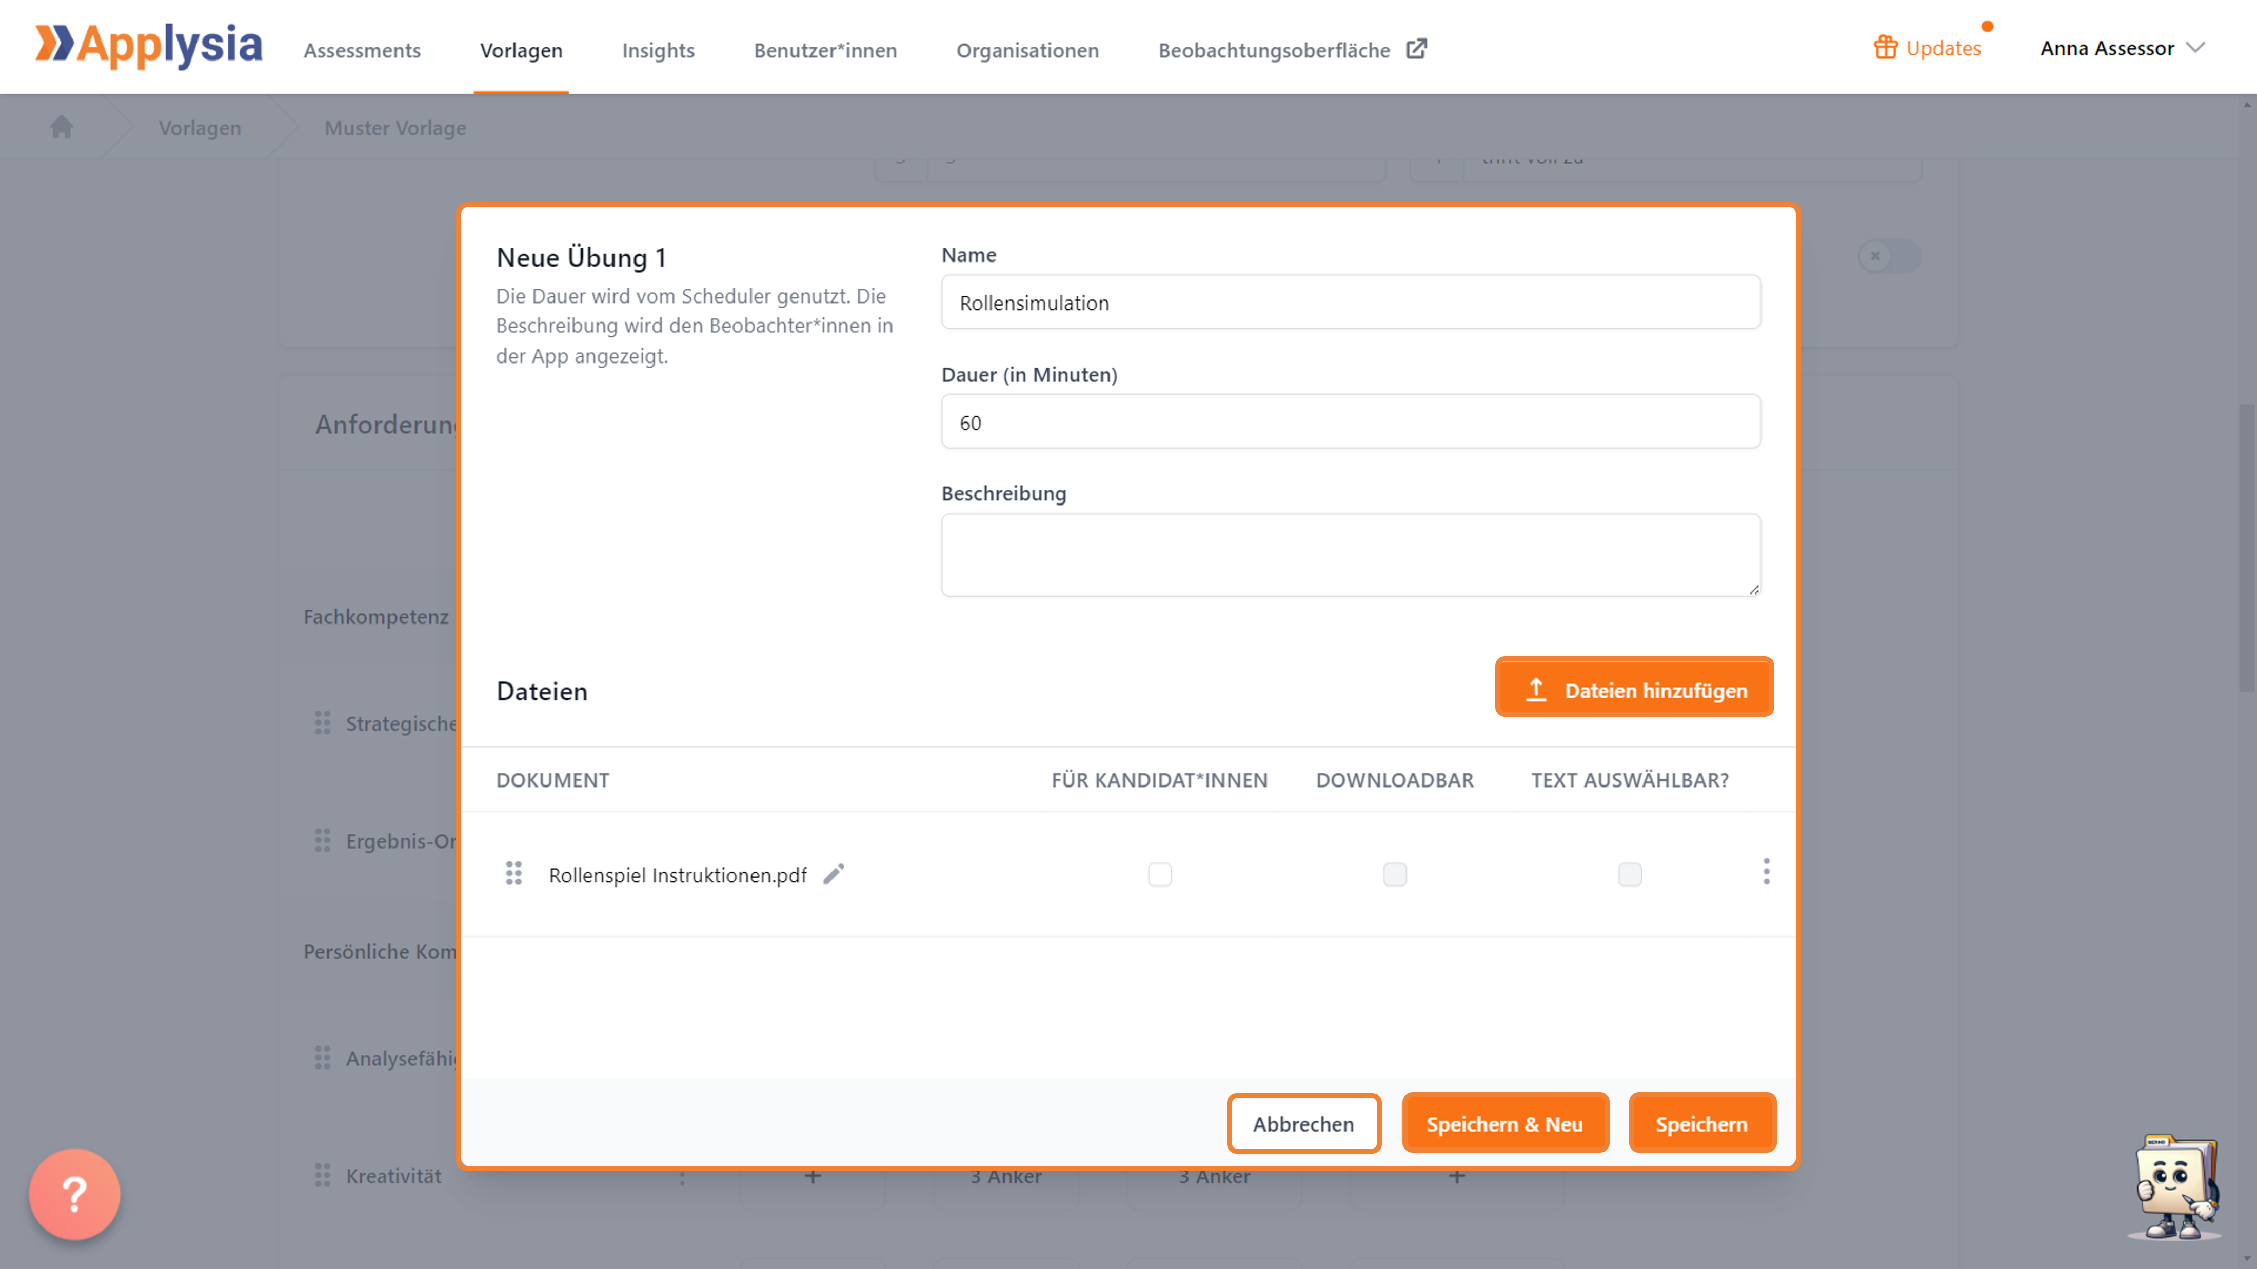Open three-dot menu for the PDF row

[x=1766, y=872]
